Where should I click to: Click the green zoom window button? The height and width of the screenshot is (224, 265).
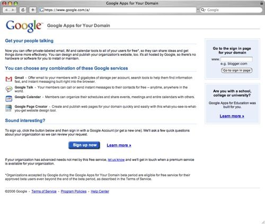coord(16,3)
